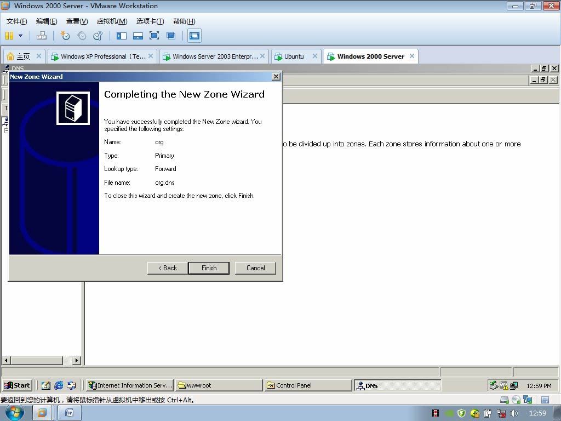
Task: Click the guest Start button
Action: point(17,385)
